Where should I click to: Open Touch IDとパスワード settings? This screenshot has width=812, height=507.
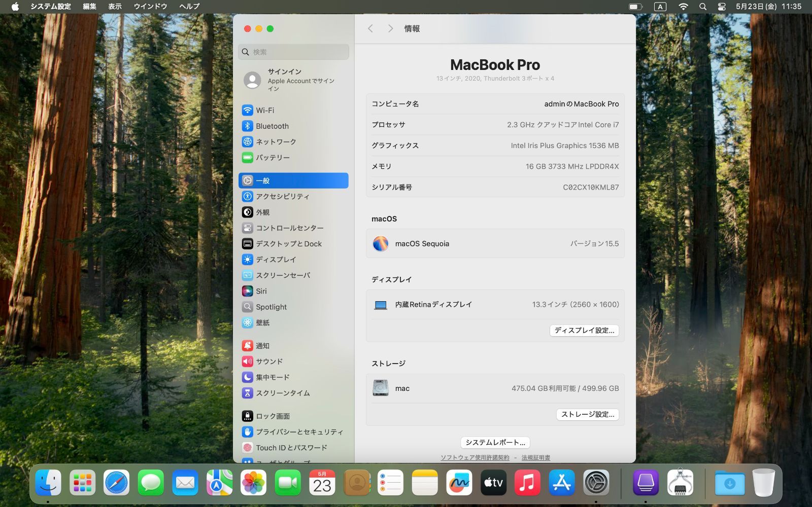click(293, 448)
